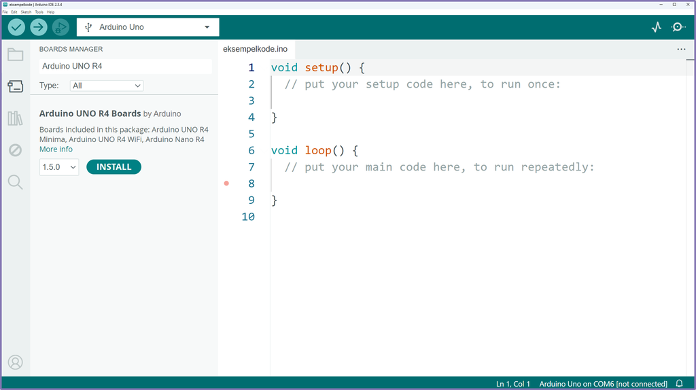Open the 1.5.0 version dropdown
The image size is (696, 390).
[x=59, y=167]
